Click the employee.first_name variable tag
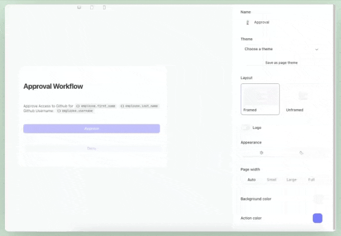 point(96,106)
